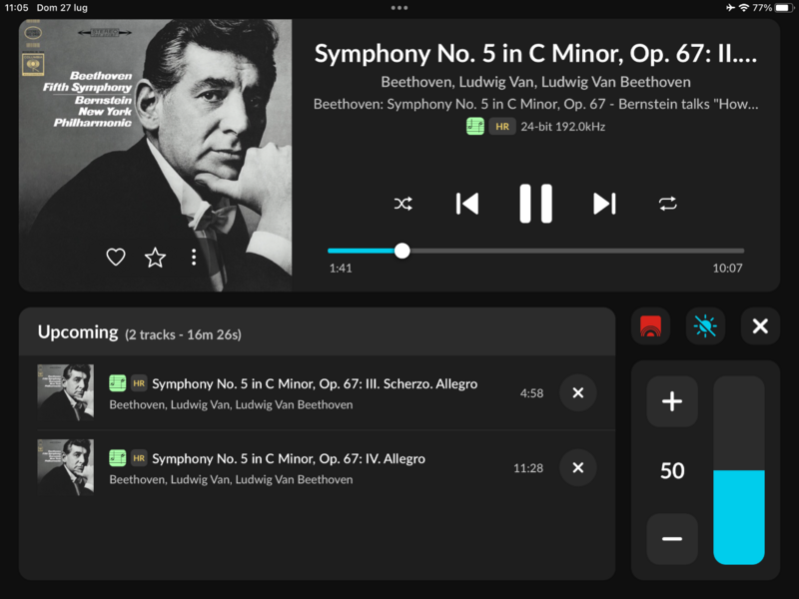Remove IV. Allegro from upcoming queue
This screenshot has width=799, height=599.
(577, 467)
